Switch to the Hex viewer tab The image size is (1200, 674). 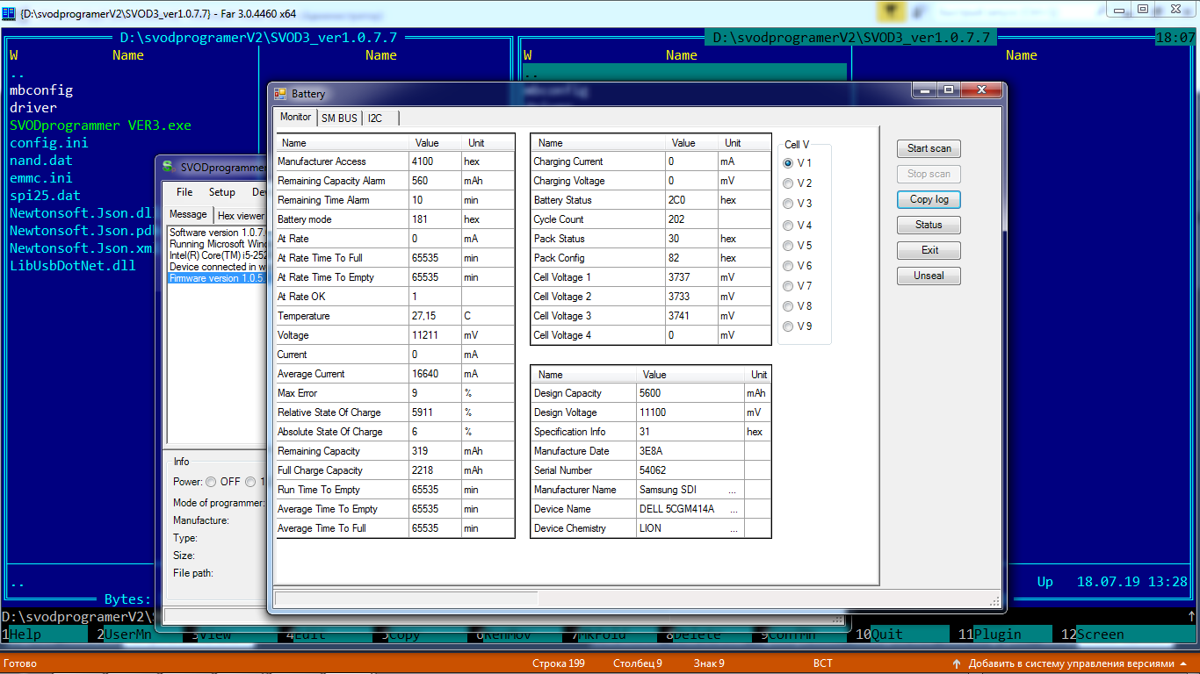pyautogui.click(x=241, y=215)
